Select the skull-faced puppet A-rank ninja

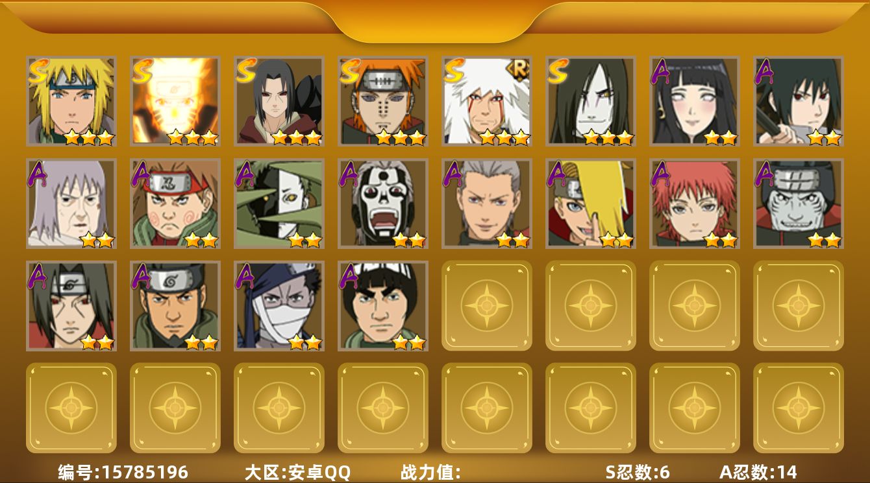pos(383,204)
